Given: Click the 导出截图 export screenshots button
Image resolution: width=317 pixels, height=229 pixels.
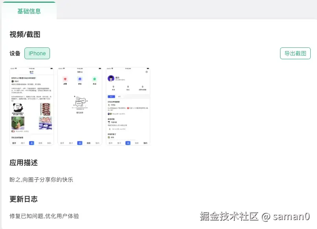Looking at the screenshot, I should (x=295, y=53).
